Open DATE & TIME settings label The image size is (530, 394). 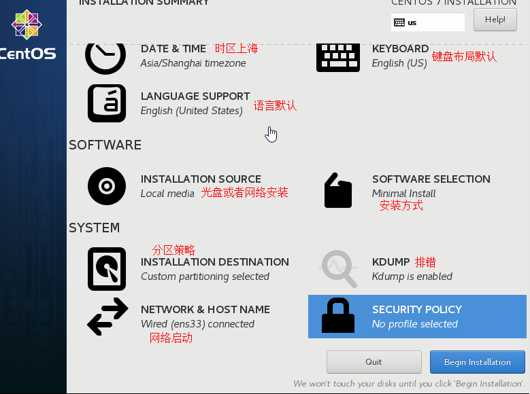point(173,49)
